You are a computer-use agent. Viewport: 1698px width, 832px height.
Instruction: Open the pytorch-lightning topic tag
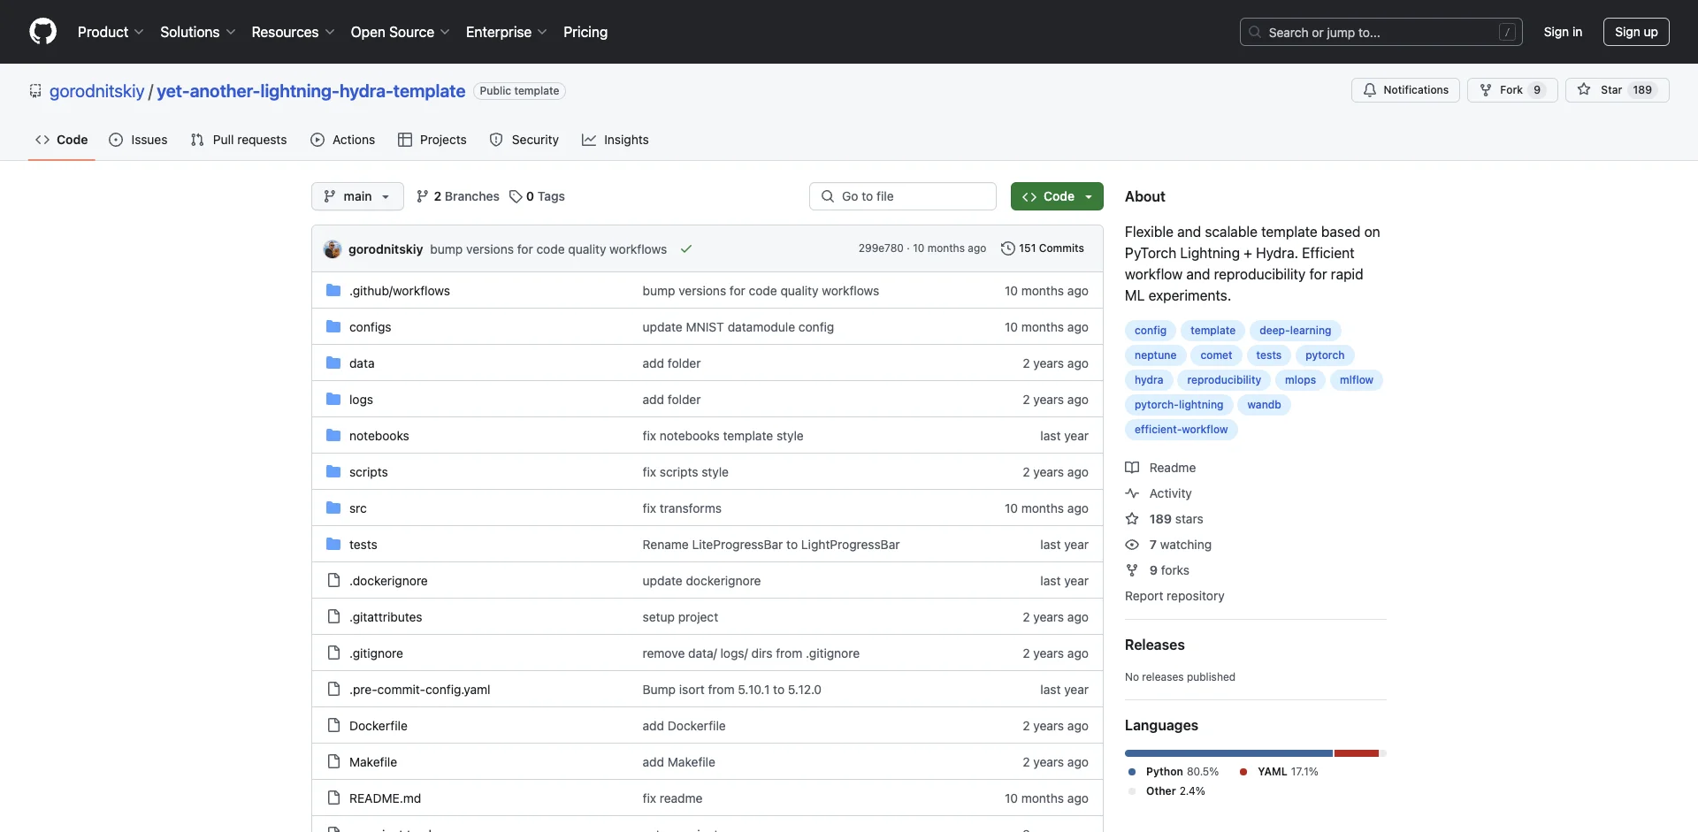[1179, 405]
